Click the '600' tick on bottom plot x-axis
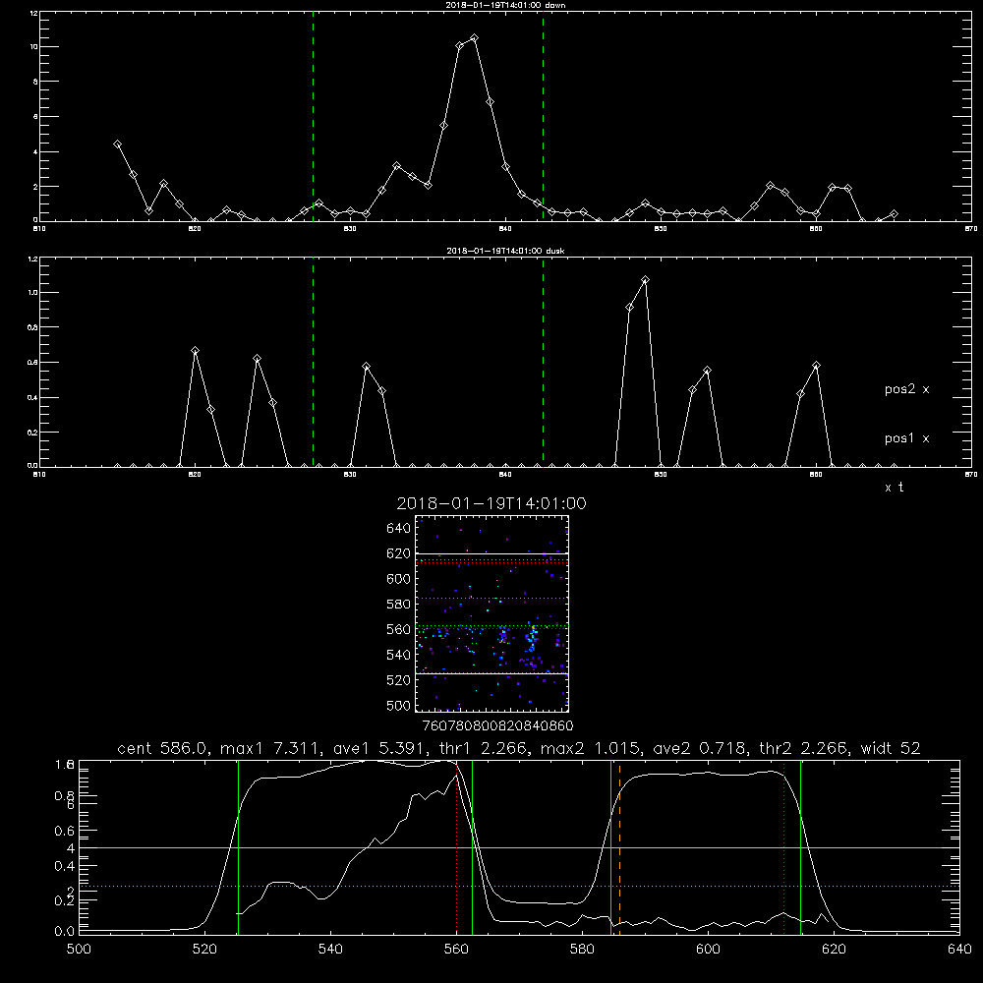983x983 pixels. coord(709,950)
